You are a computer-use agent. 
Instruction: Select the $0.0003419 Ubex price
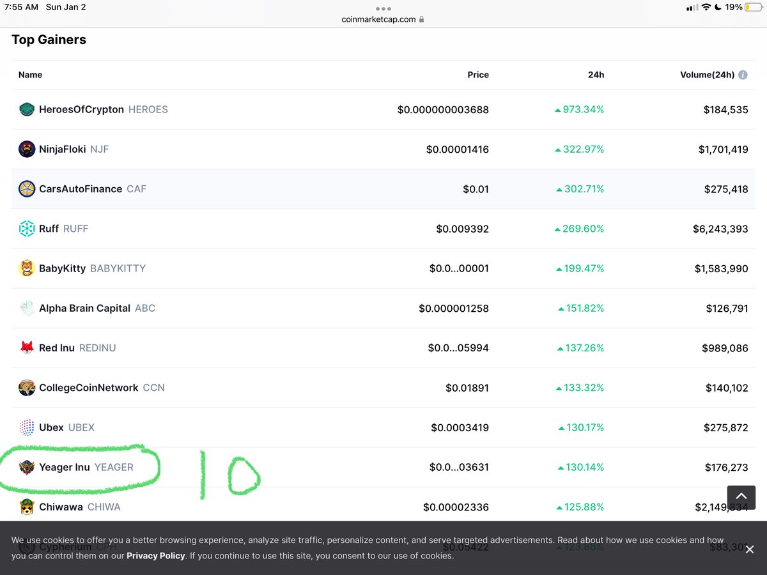click(x=460, y=427)
